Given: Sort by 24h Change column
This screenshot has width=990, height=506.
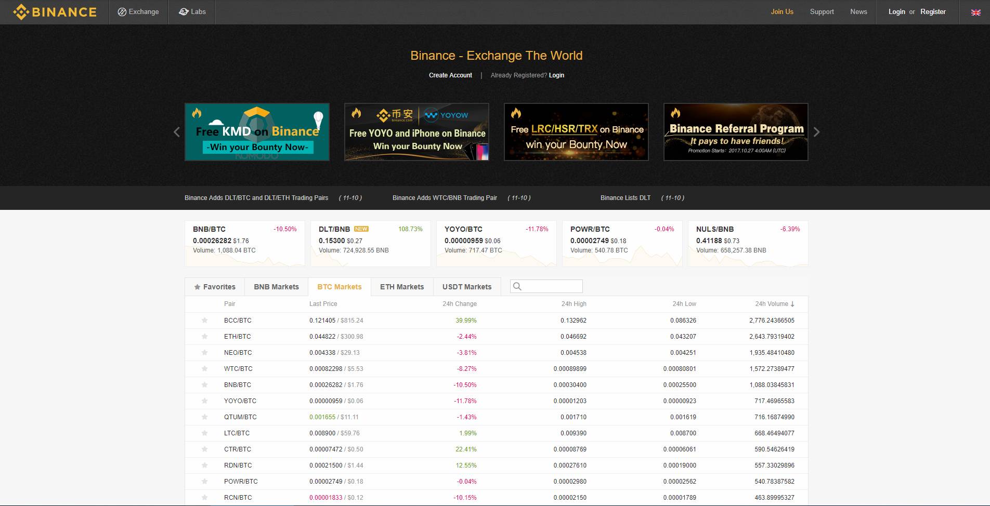Looking at the screenshot, I should (460, 304).
